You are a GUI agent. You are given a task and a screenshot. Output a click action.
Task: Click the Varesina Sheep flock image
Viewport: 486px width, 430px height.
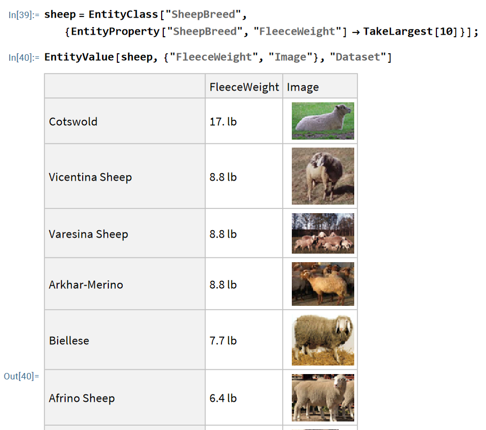click(323, 233)
